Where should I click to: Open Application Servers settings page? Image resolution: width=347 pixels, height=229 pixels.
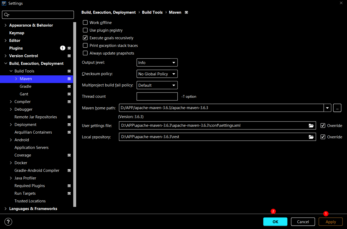click(x=31, y=148)
